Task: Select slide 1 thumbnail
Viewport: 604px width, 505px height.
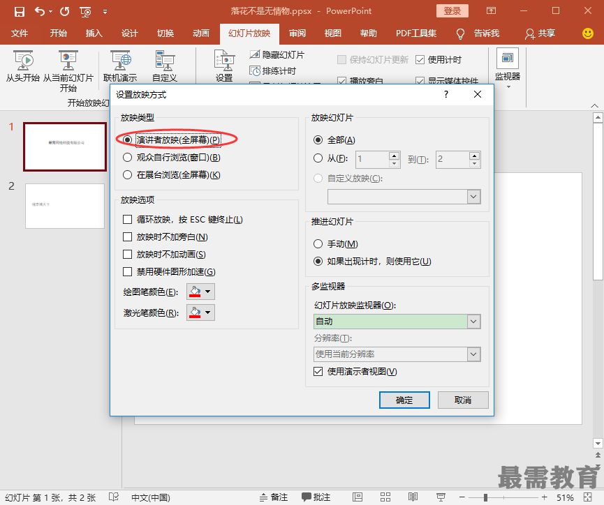Action: pos(65,146)
